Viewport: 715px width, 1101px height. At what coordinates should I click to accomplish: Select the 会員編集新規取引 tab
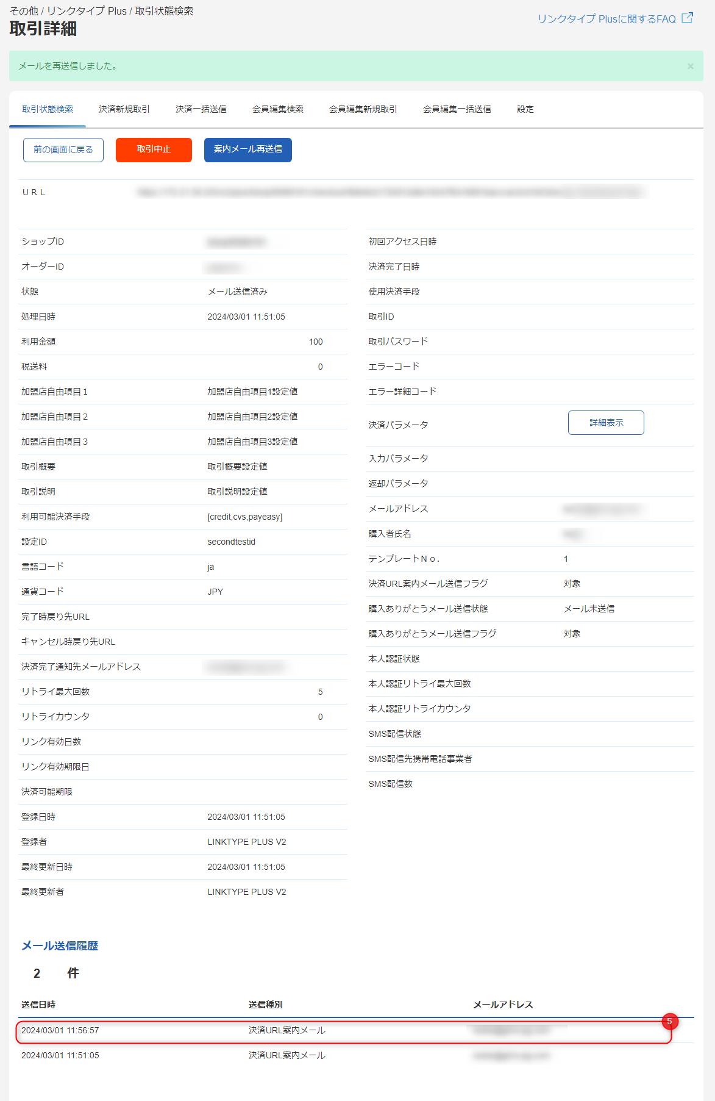tap(363, 109)
